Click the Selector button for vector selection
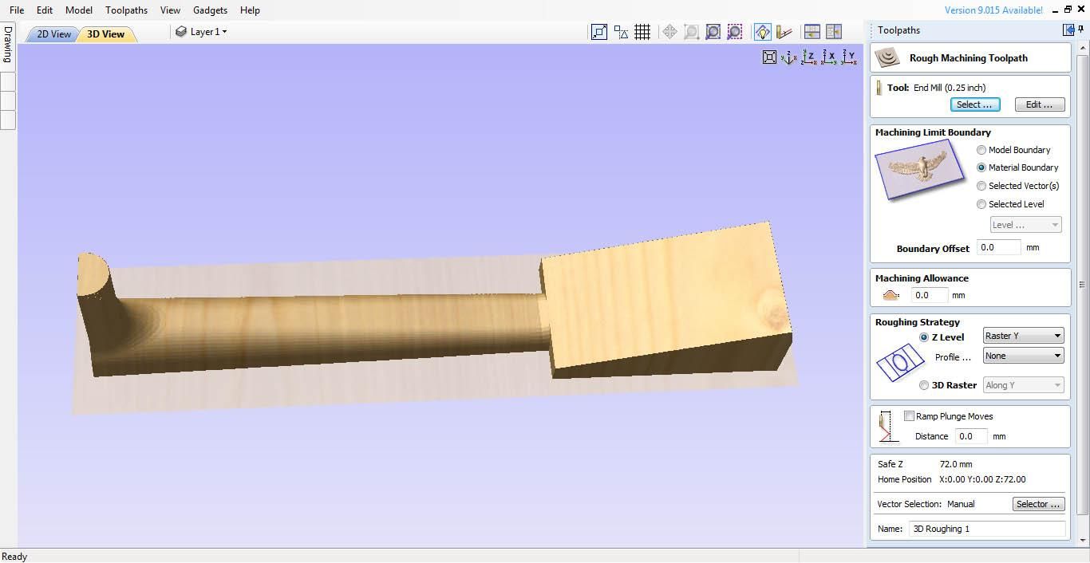This screenshot has width=1090, height=563. click(x=1037, y=503)
